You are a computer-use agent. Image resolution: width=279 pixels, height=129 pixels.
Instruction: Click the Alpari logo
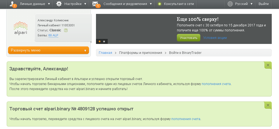pyautogui.click(x=21, y=28)
